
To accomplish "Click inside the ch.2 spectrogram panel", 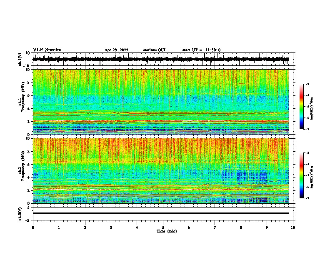I will [x=161, y=171].
